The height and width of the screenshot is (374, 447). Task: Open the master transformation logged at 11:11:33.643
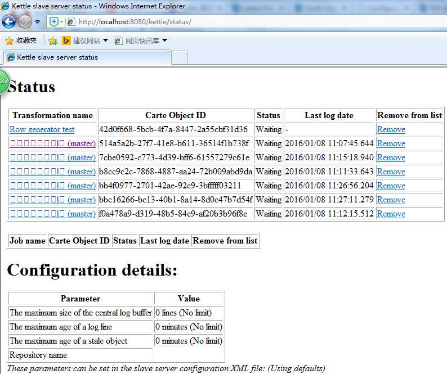tap(53, 172)
